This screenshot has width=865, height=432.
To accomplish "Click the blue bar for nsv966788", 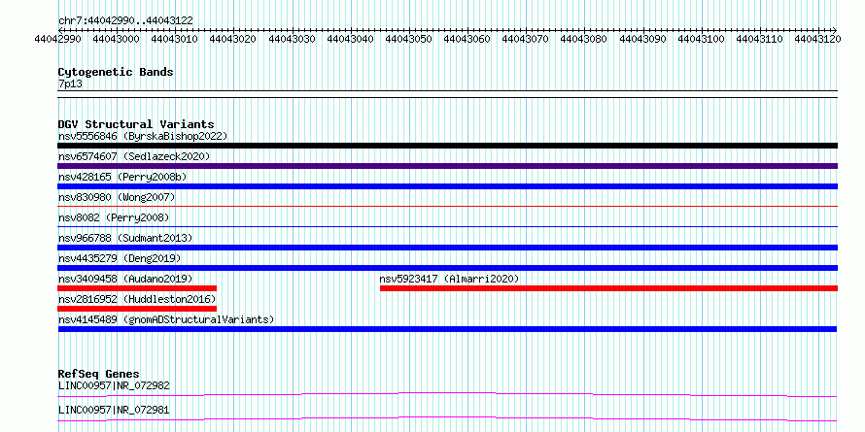I will tap(447, 248).
